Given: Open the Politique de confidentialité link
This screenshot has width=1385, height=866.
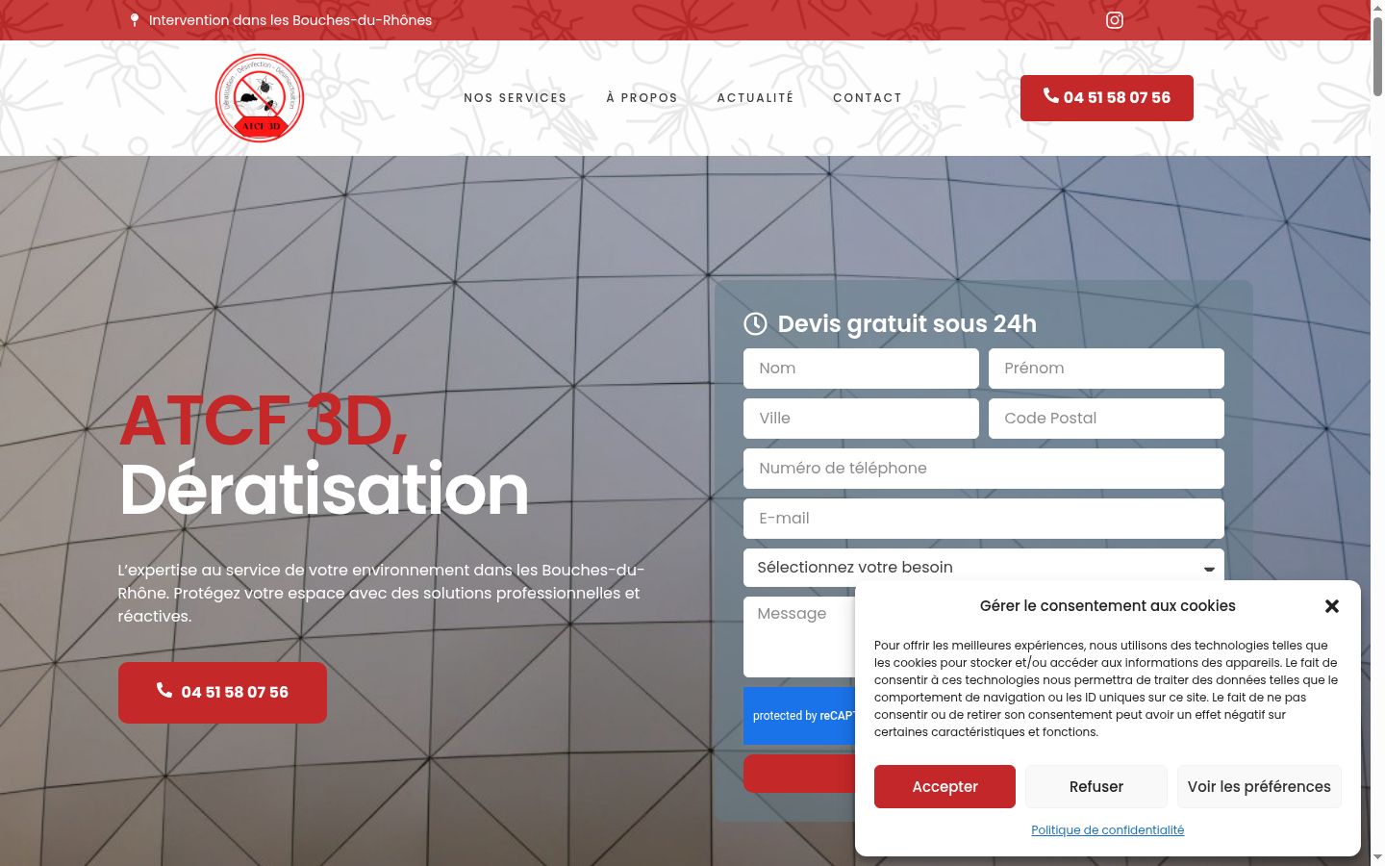Looking at the screenshot, I should click(x=1108, y=830).
